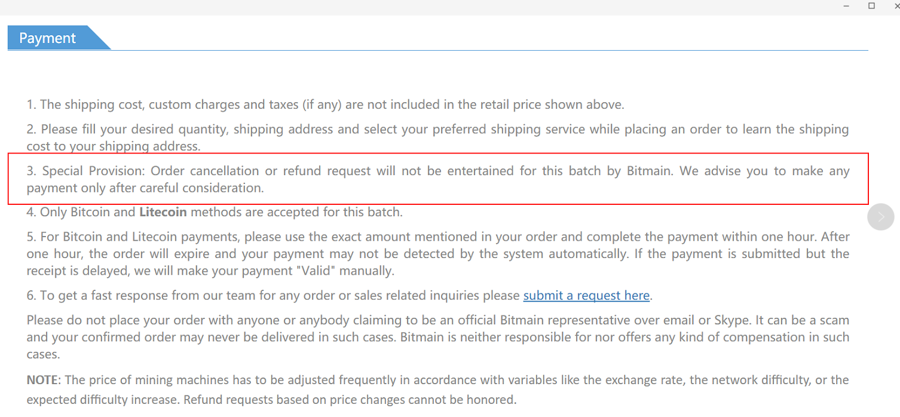900x417 pixels.
Task: Click the scam warning paragraph about official representatives
Action: 437,337
